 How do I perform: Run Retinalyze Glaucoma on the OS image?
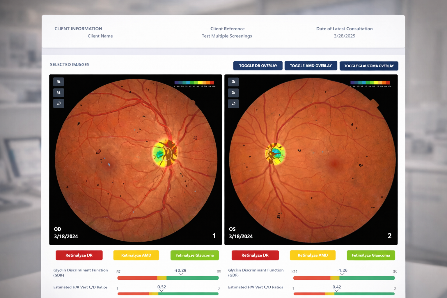pos(371,255)
